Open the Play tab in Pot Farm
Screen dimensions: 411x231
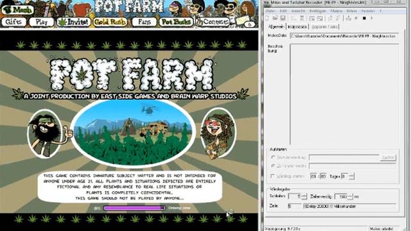(x=41, y=22)
